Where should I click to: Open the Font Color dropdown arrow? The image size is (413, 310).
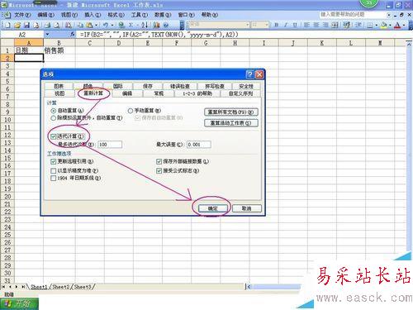click(404, 26)
